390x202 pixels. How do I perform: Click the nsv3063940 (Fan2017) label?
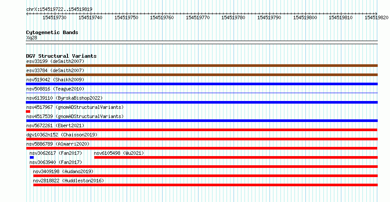[x=56, y=162]
